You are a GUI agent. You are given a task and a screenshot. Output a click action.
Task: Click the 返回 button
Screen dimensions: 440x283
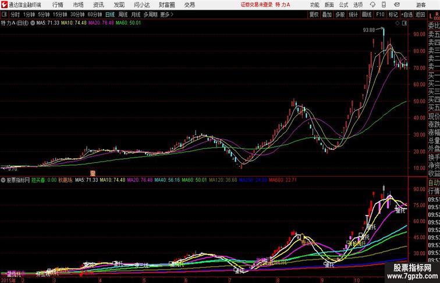pyautogui.click(x=420, y=15)
